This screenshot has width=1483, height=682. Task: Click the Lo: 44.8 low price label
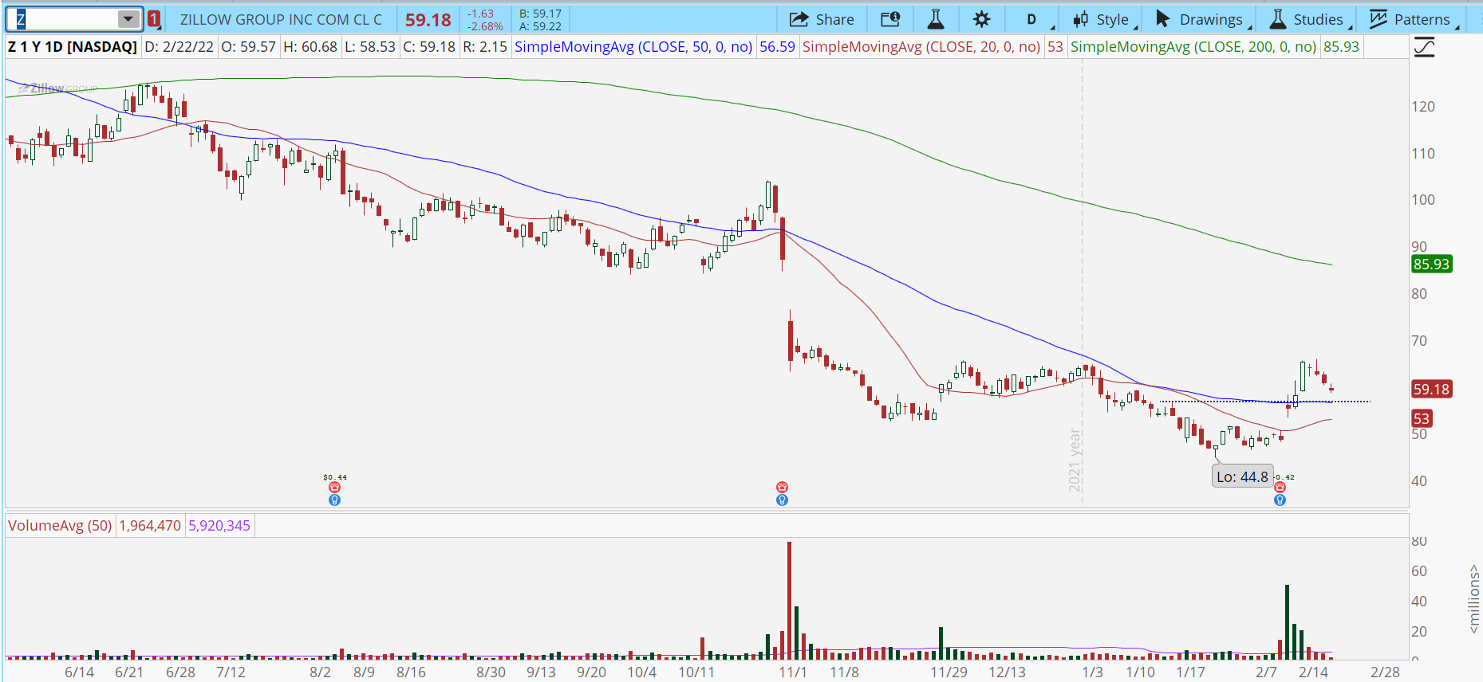(x=1242, y=477)
